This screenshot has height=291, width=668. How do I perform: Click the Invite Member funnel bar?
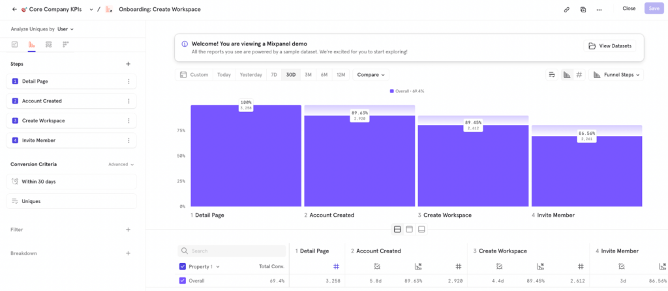(586, 171)
